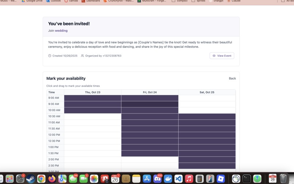Click the 11:30 AM time label
294x184 pixels.
(x=54, y=129)
